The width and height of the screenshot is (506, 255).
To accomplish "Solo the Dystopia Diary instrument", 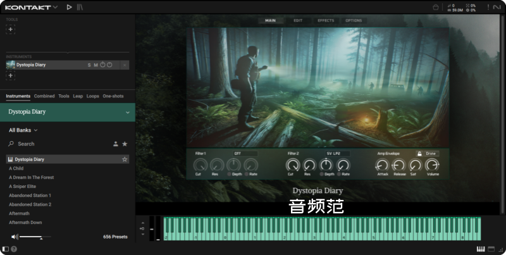I will [89, 65].
